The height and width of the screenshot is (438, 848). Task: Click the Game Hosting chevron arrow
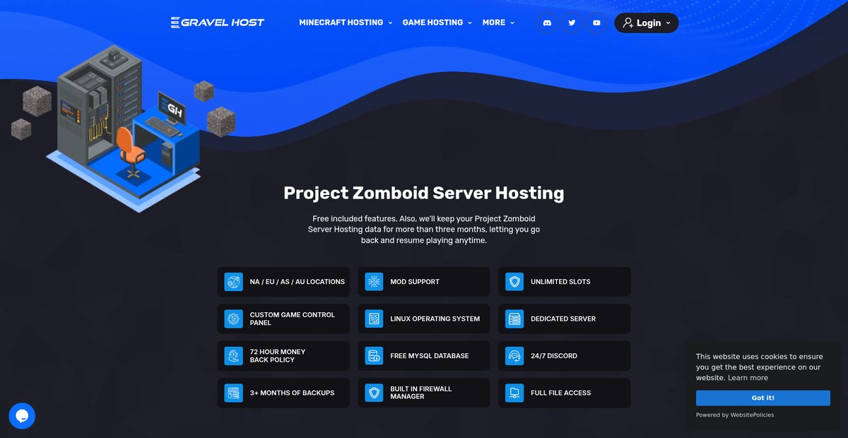[x=469, y=23]
